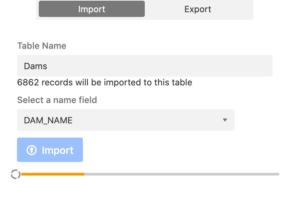Switch to the Import tab
The image size is (293, 204).
tap(92, 9)
